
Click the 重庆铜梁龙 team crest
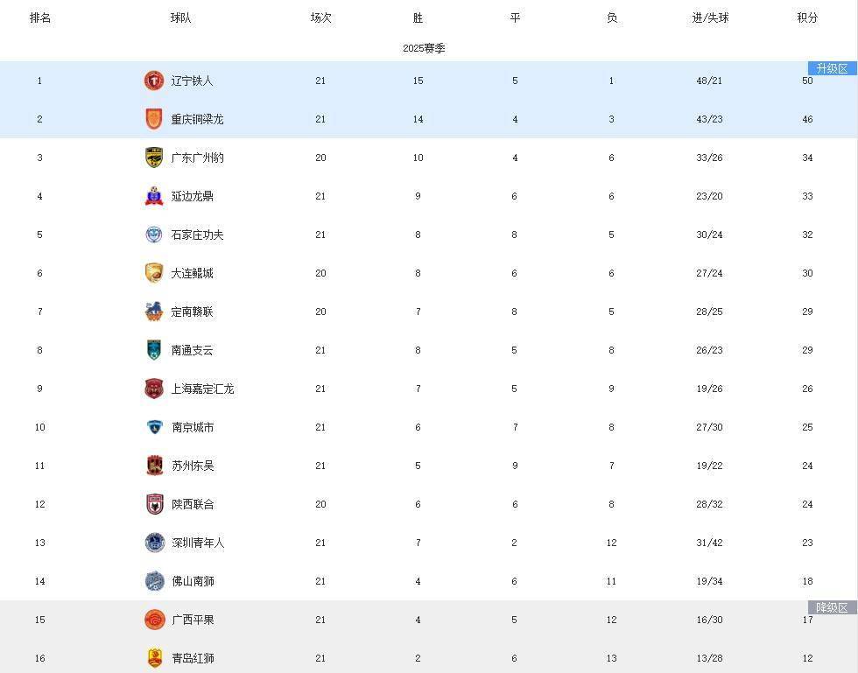154,119
